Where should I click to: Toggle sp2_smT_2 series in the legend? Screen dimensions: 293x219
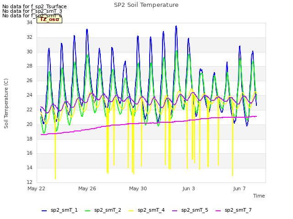click(x=103, y=210)
